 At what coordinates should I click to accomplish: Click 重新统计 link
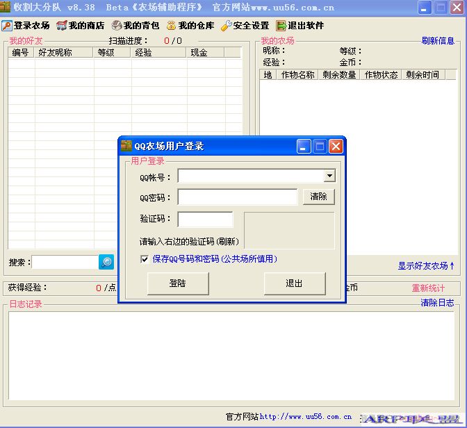[x=428, y=288]
